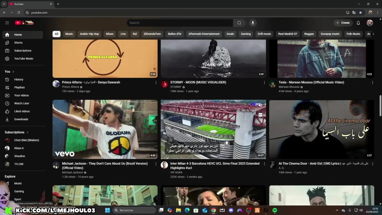Screen dimensions: 382x215
Task: Open the hamburger guide menu
Action: point(7,23)
